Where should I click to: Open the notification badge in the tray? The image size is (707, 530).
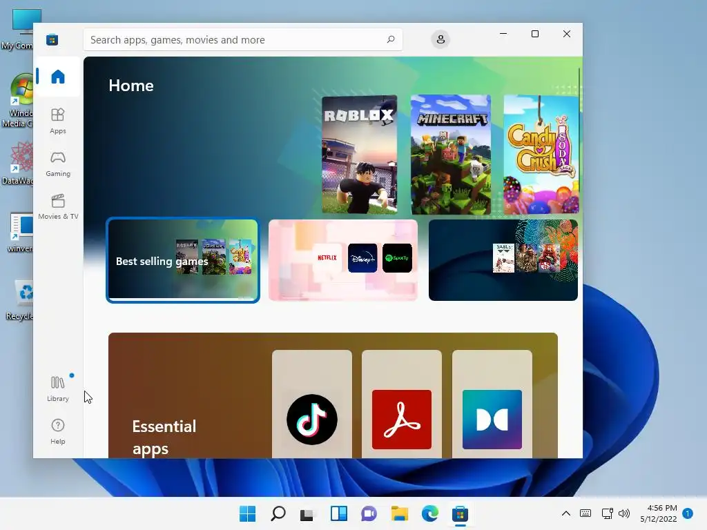click(x=688, y=513)
